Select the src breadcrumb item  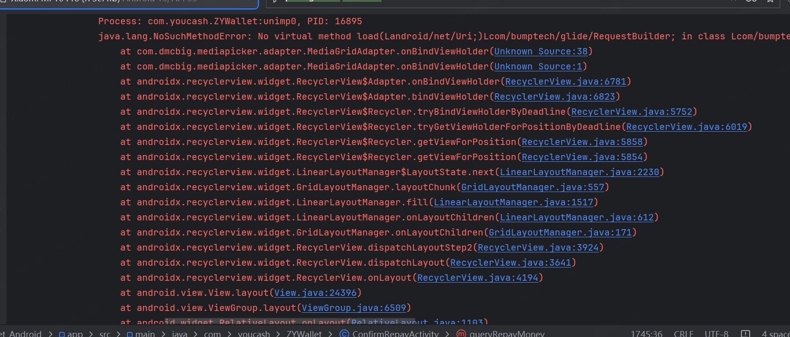pyautogui.click(x=105, y=334)
